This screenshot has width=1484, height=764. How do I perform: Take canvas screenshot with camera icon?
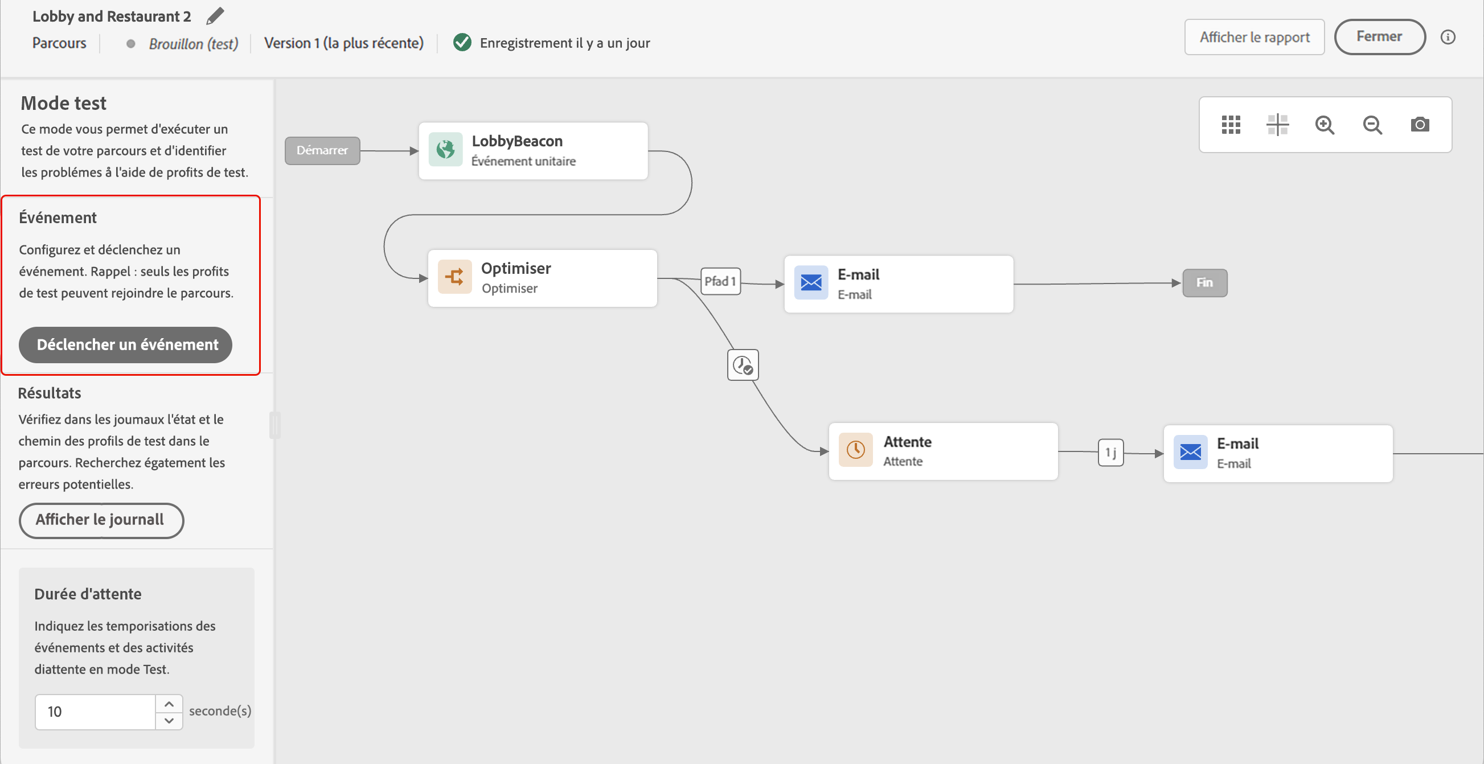[1420, 124]
